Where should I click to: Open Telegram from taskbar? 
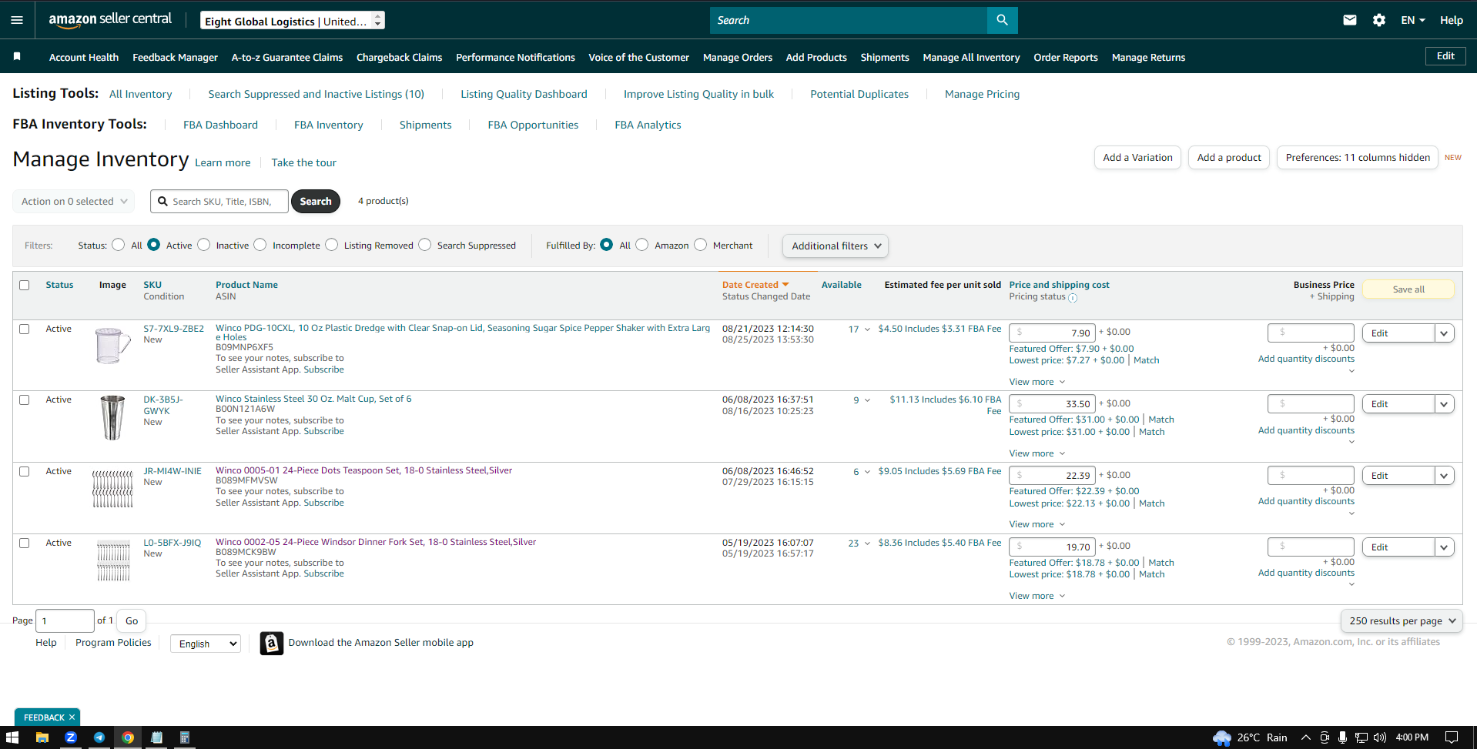click(x=99, y=737)
